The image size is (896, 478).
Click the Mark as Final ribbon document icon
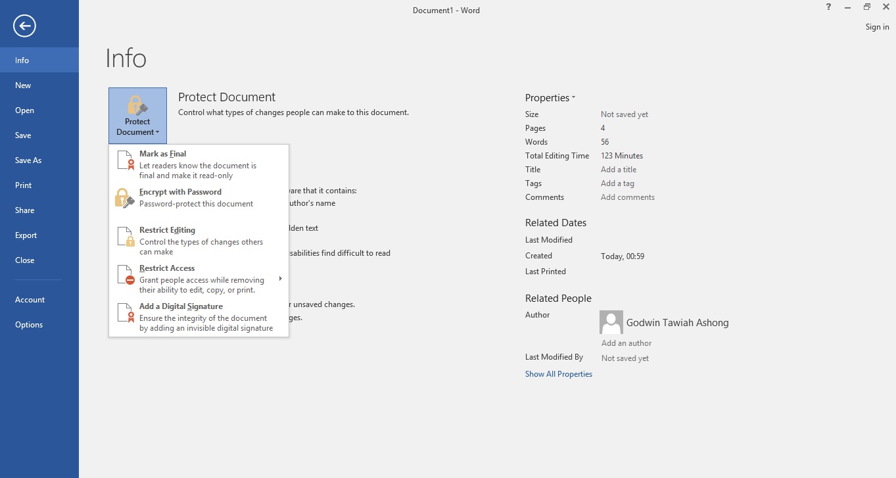point(125,160)
